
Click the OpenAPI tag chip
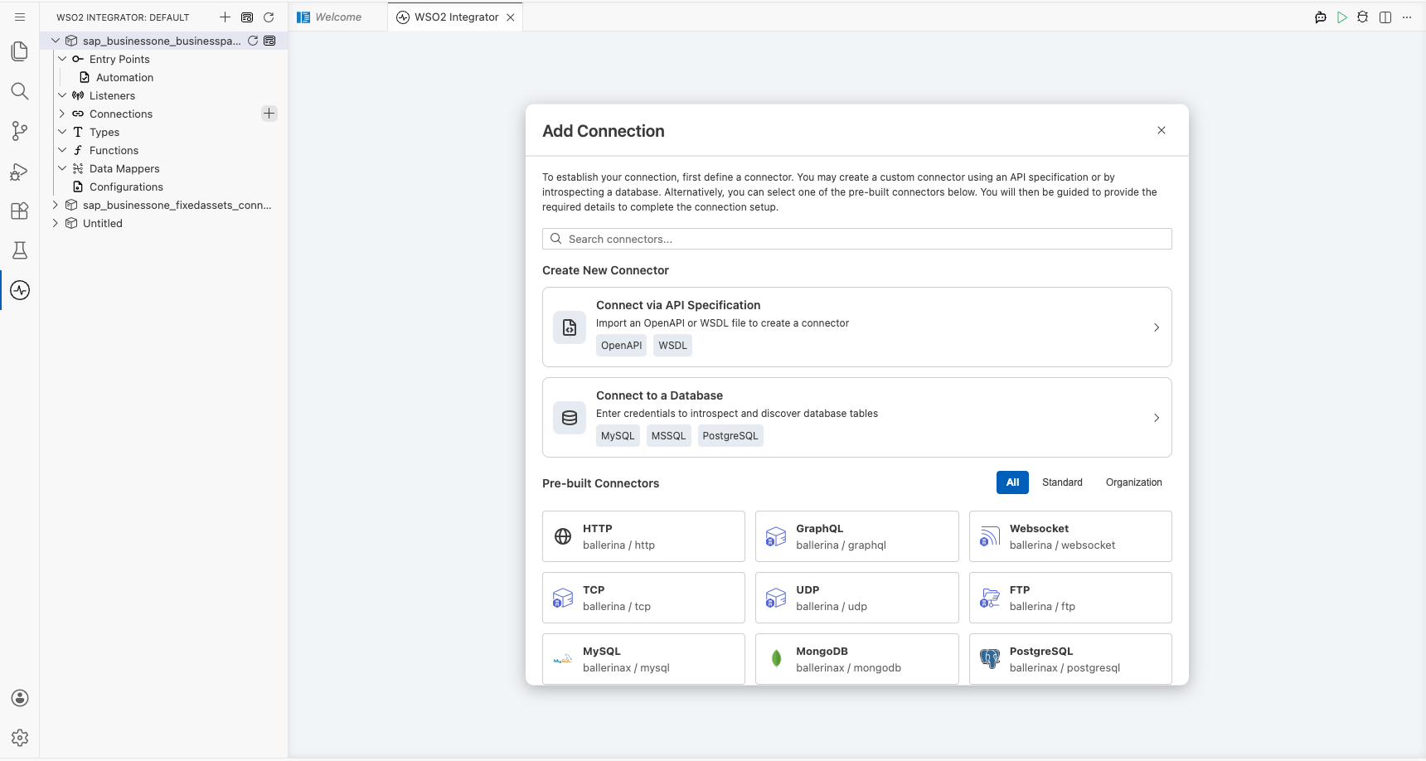click(621, 346)
